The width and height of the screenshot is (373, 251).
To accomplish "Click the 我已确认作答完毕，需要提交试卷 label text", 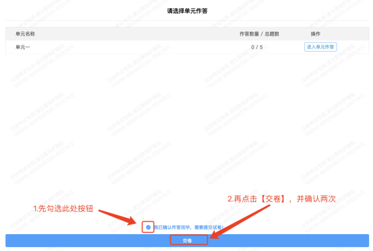I will (189, 227).
